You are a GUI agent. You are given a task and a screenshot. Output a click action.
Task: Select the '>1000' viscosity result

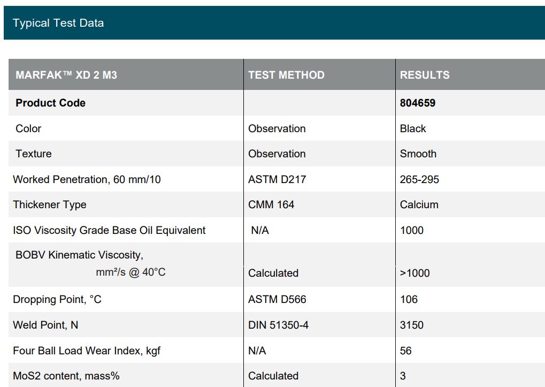(x=414, y=273)
